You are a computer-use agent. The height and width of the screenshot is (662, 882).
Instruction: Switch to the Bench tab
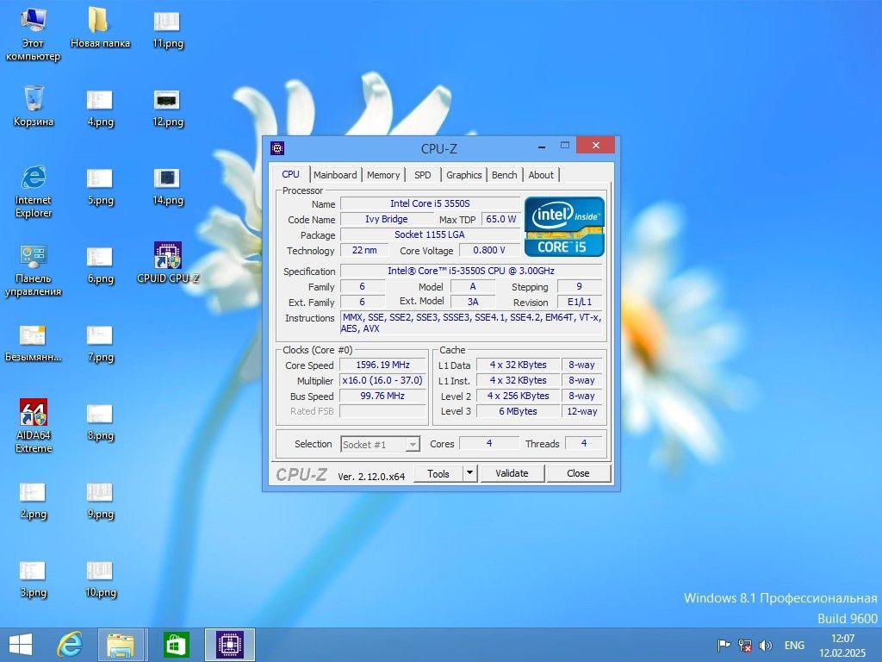pyautogui.click(x=505, y=175)
